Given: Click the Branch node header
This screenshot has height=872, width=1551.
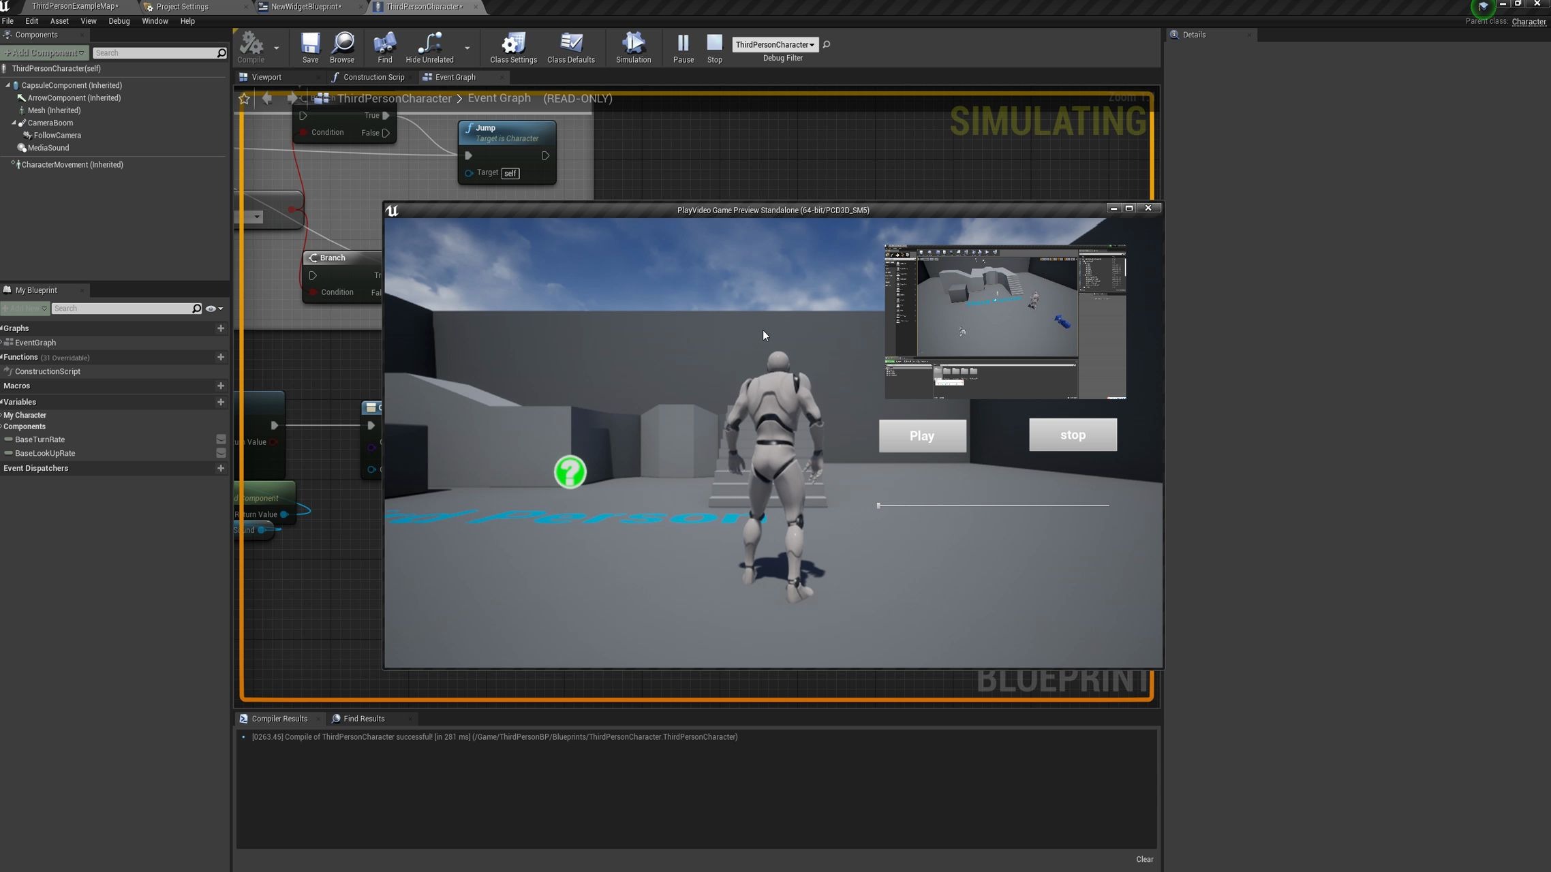Looking at the screenshot, I should pos(342,258).
